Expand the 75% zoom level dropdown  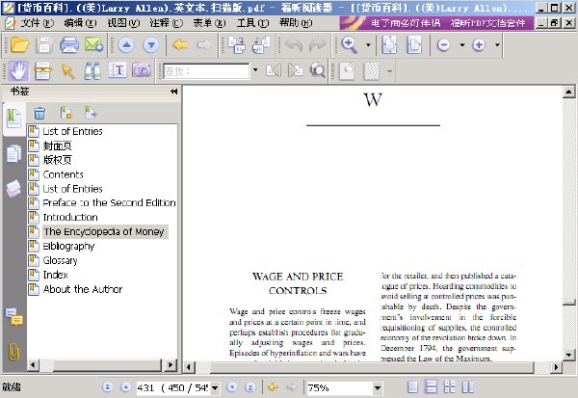click(377, 387)
